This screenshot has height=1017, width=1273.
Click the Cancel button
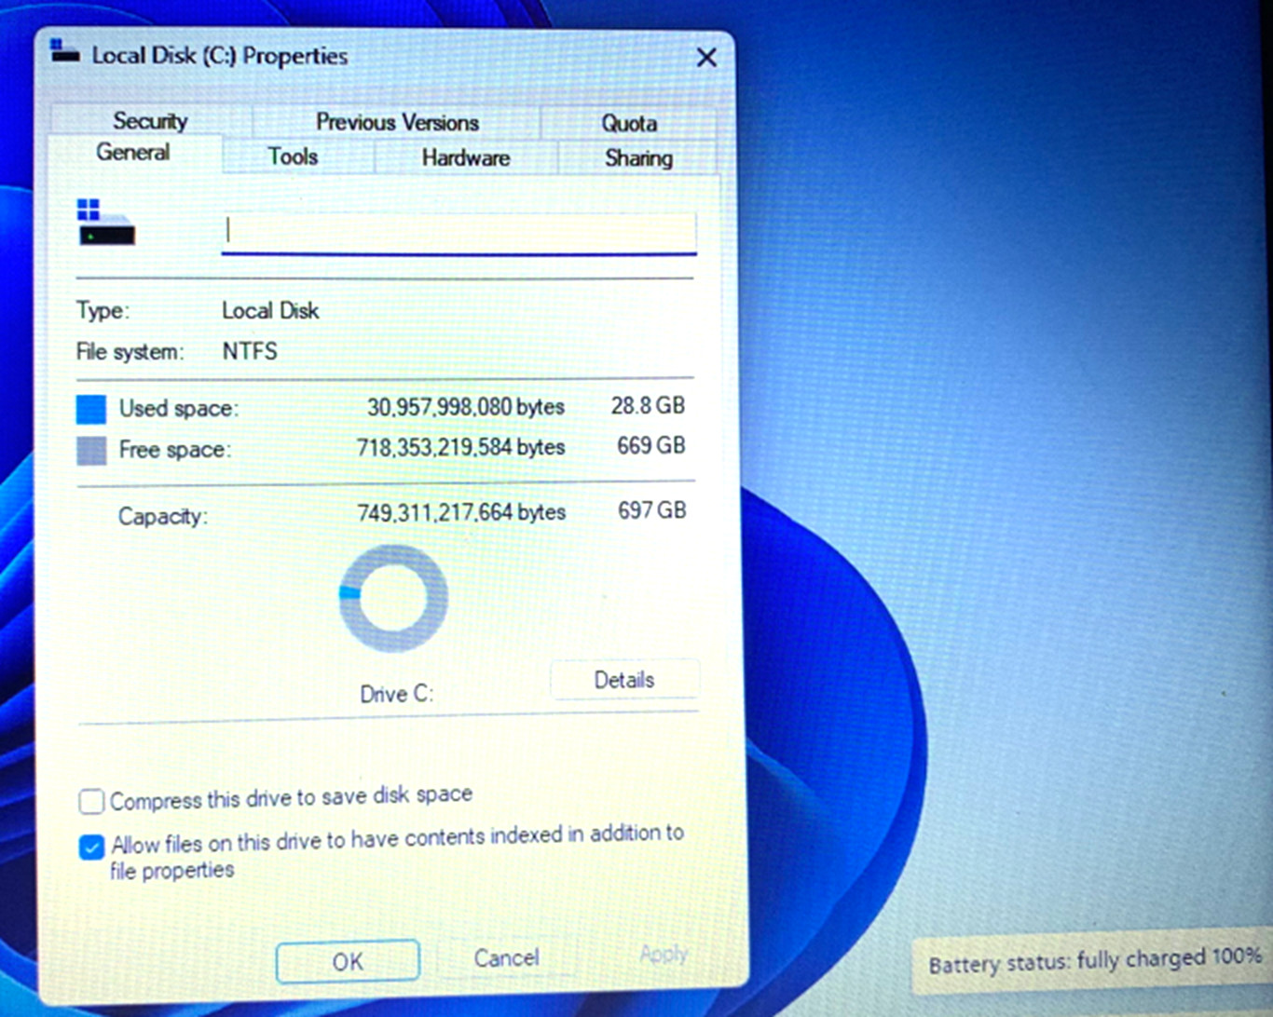[506, 958]
